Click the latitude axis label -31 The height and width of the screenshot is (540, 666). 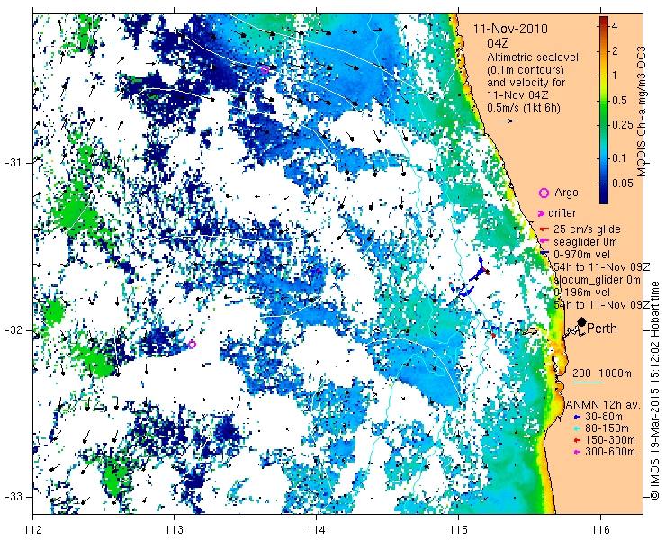tap(13, 163)
